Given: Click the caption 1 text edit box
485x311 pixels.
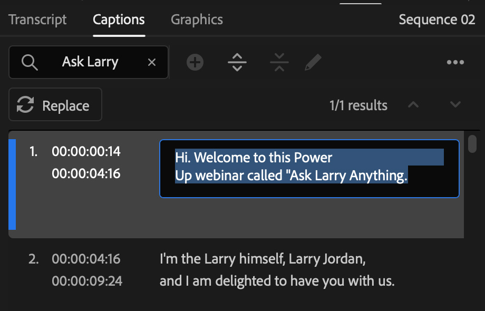Looking at the screenshot, I should pos(309,168).
